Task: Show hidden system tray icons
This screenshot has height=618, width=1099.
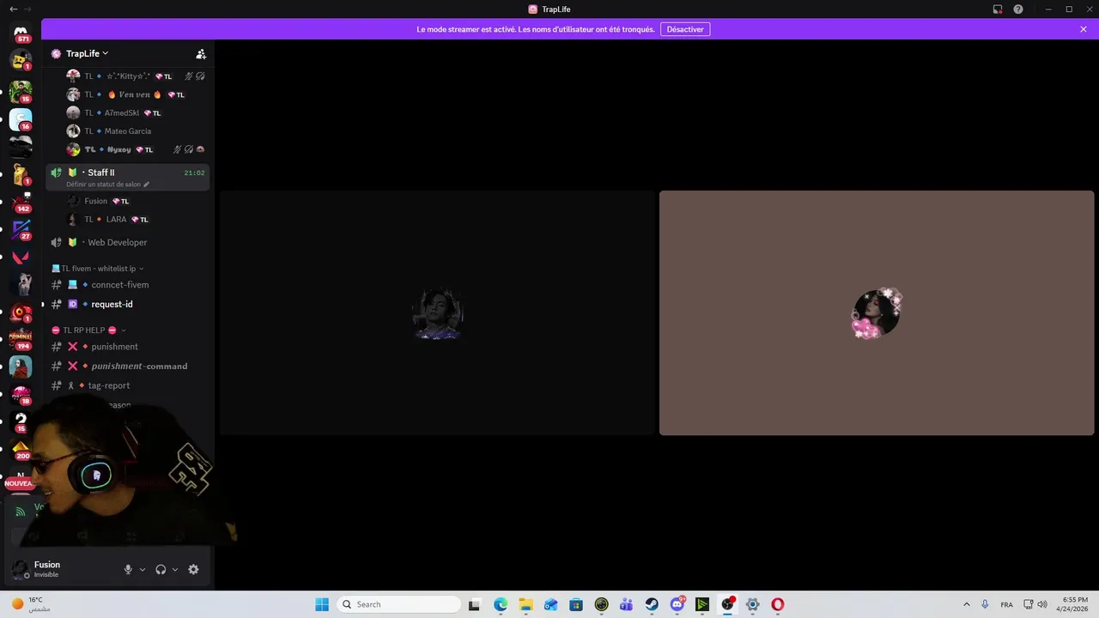Action: pos(966,604)
